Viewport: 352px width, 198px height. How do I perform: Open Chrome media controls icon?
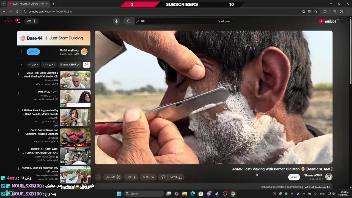click(335, 12)
